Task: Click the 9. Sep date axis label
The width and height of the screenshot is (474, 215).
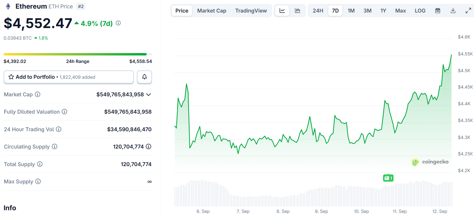Action: (x=321, y=211)
